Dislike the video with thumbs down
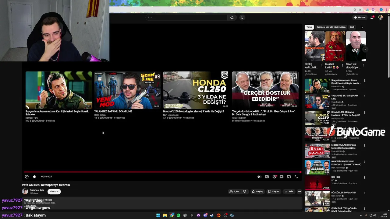Viewport: 390px width, 219px height. pos(245,192)
